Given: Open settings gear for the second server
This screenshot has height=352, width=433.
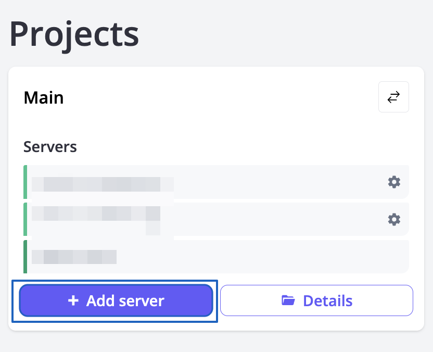Looking at the screenshot, I should pos(394,219).
